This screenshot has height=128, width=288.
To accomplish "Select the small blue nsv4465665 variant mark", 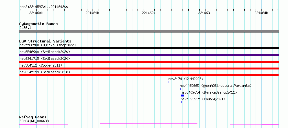I will click(x=180, y=89).
